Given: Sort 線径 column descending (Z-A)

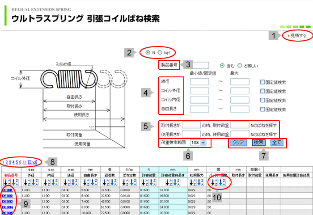Looking at the screenshot, I should (x=75, y=182).
